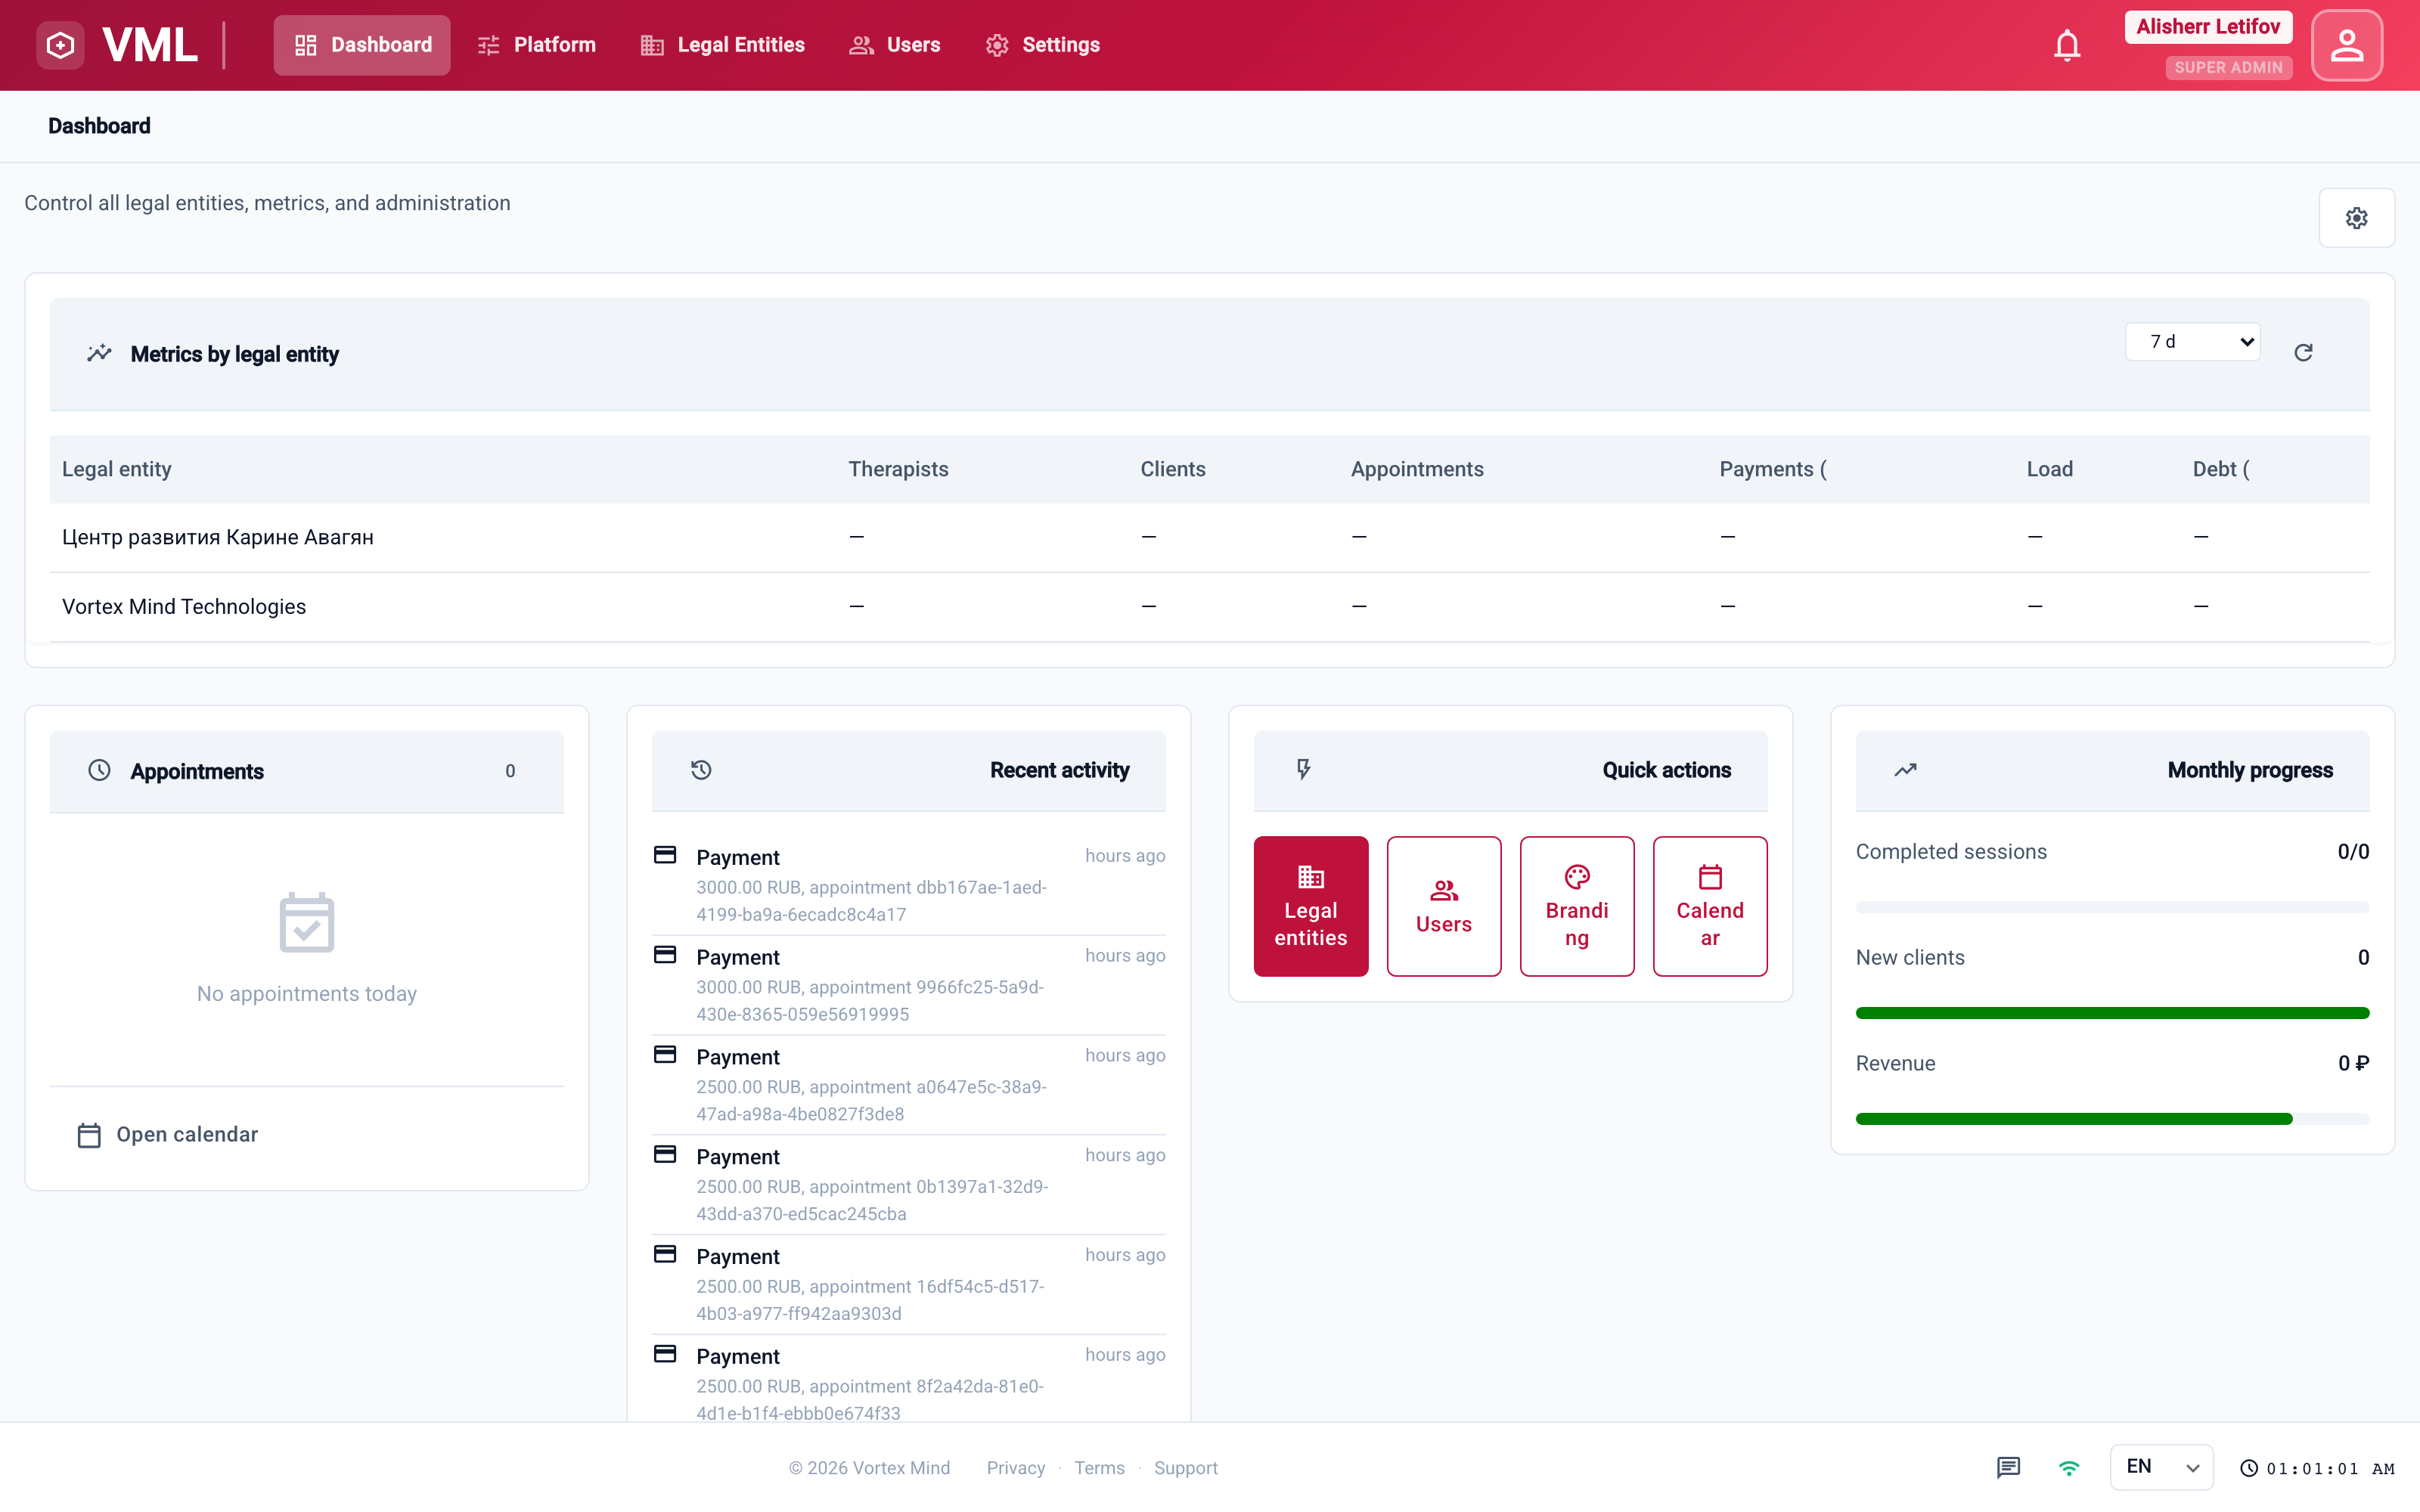The height and width of the screenshot is (1512, 2420).
Task: Click the Monthly progress trend icon
Action: coord(1905,770)
